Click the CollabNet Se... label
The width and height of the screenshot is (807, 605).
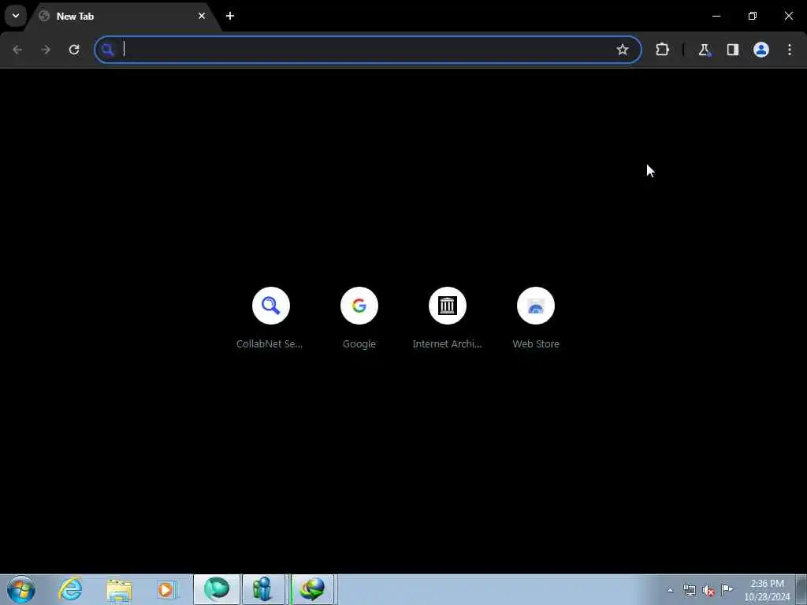pyautogui.click(x=270, y=343)
